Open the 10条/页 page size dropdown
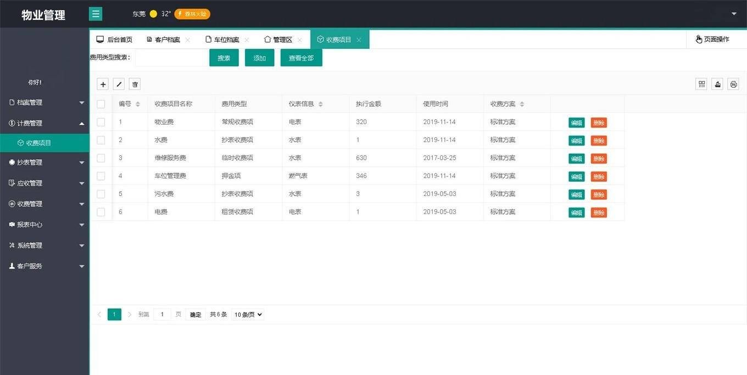The image size is (747, 375). pos(248,315)
